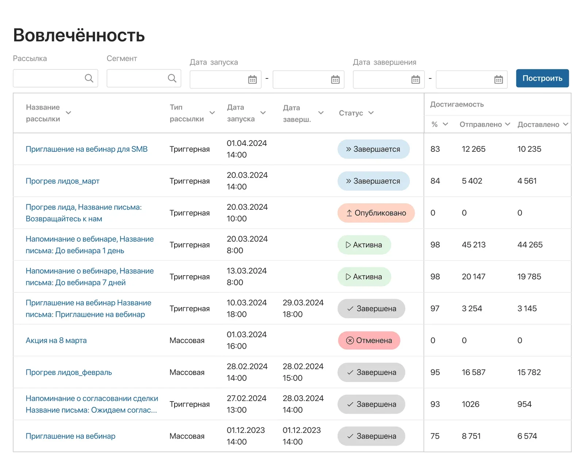Open Акция на 8 марта link
This screenshot has height=469, width=584.
(56, 340)
